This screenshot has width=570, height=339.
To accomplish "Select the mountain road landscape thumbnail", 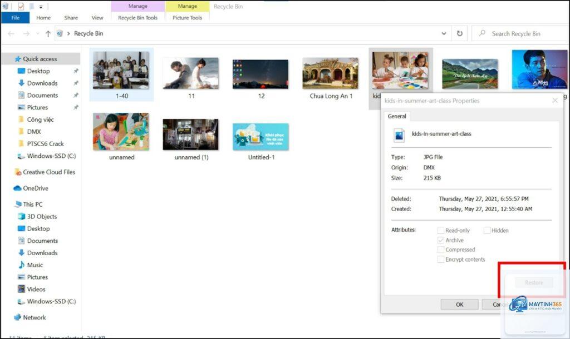I will pos(470,74).
